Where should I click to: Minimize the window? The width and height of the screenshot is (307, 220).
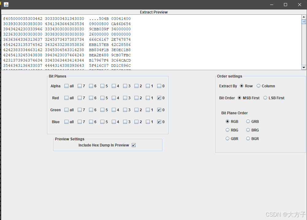coord(272,5)
